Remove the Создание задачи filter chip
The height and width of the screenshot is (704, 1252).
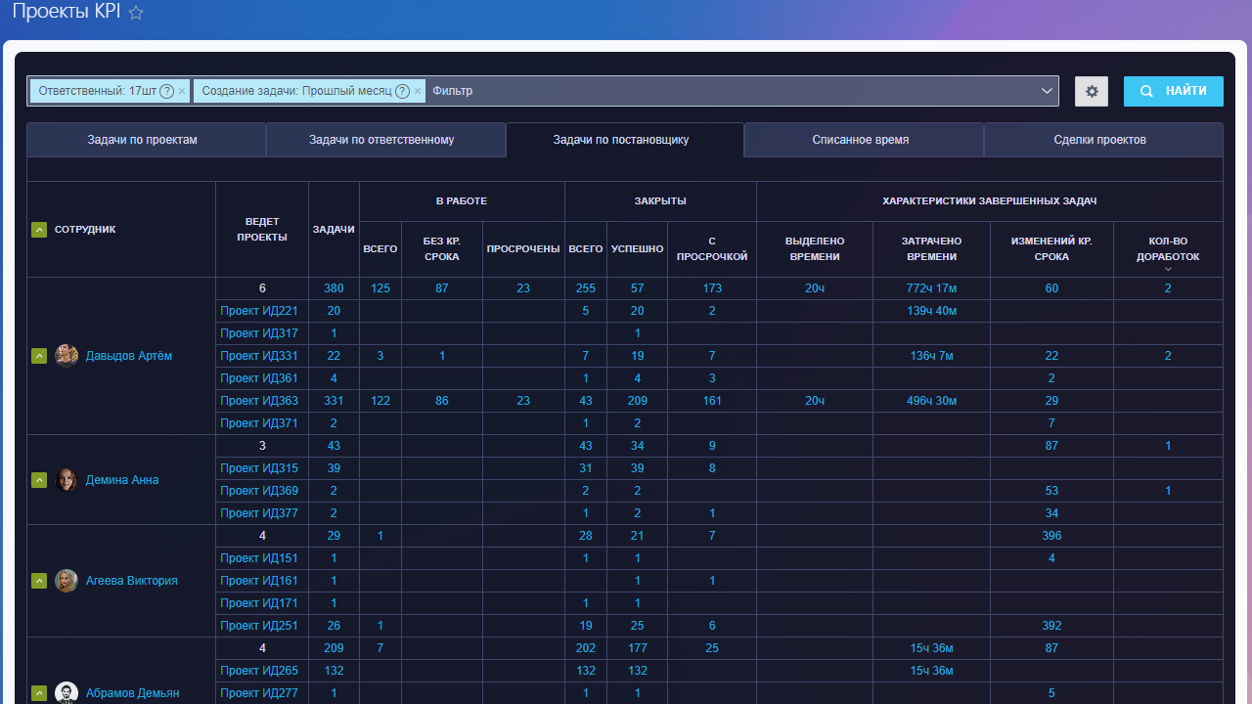[418, 91]
